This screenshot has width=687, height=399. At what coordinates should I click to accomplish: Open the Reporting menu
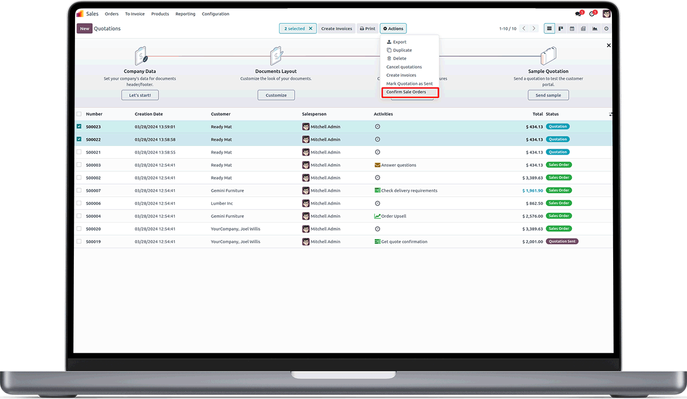[185, 14]
